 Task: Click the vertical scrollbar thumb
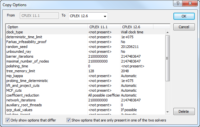coord(168,58)
